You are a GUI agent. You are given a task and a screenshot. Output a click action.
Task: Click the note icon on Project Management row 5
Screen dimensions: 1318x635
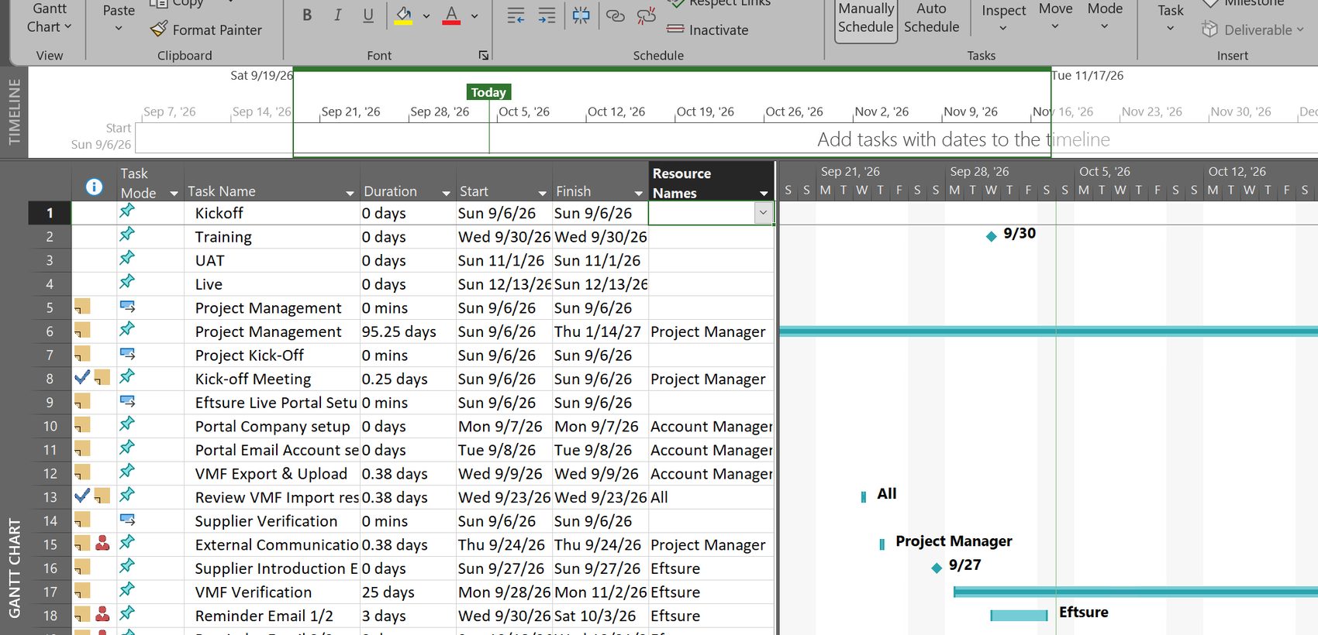point(82,307)
